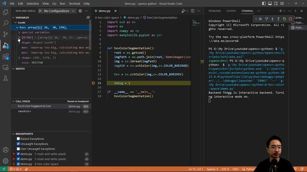Open Run and Debug view icon
The width and height of the screenshot is (307, 172).
(5, 45)
